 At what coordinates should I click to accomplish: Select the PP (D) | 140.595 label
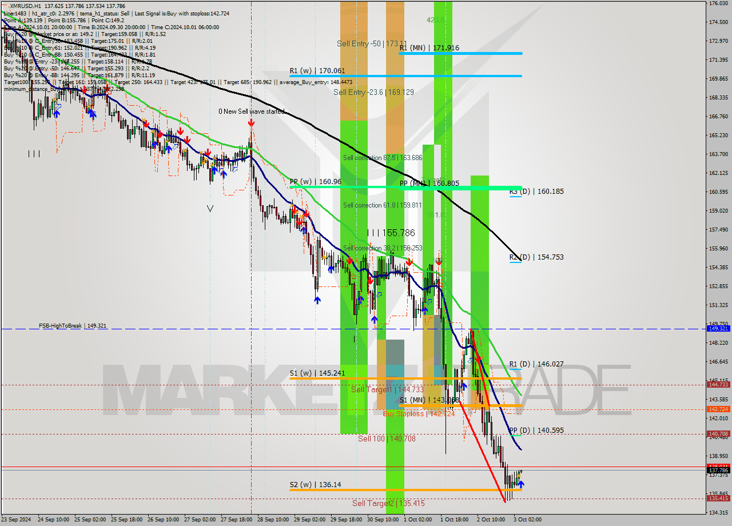click(536, 431)
